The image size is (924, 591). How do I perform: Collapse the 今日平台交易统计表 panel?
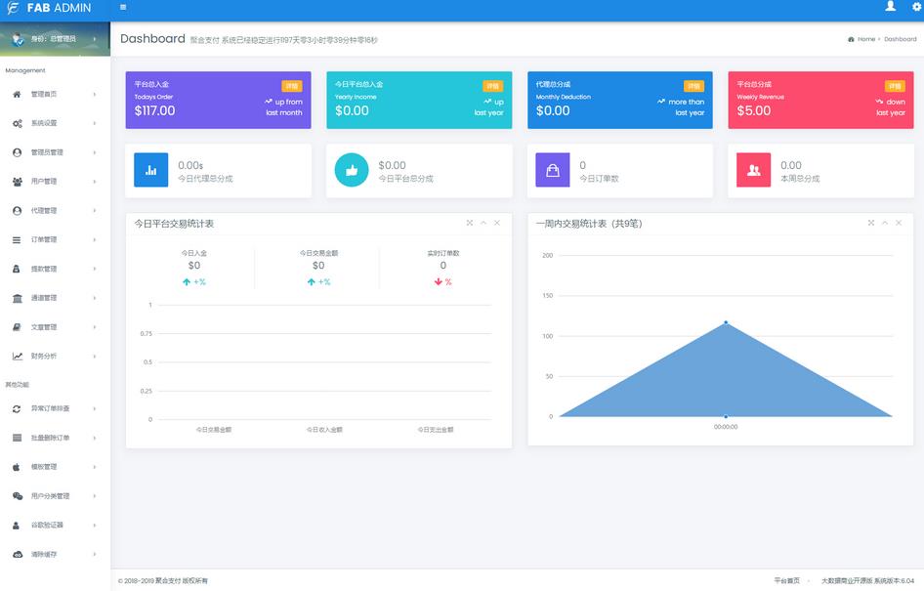click(483, 223)
